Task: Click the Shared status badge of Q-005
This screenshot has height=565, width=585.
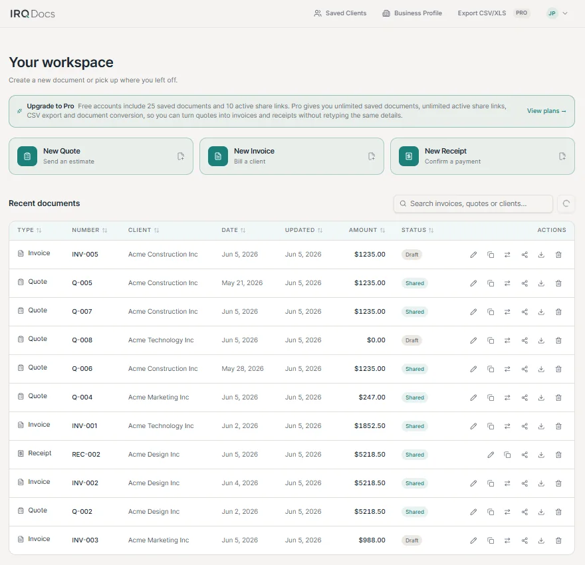Action: tap(415, 283)
